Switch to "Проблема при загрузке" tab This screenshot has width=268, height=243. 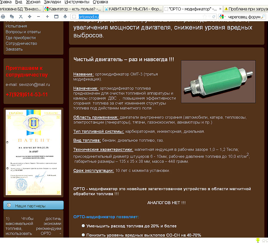[x=246, y=9]
